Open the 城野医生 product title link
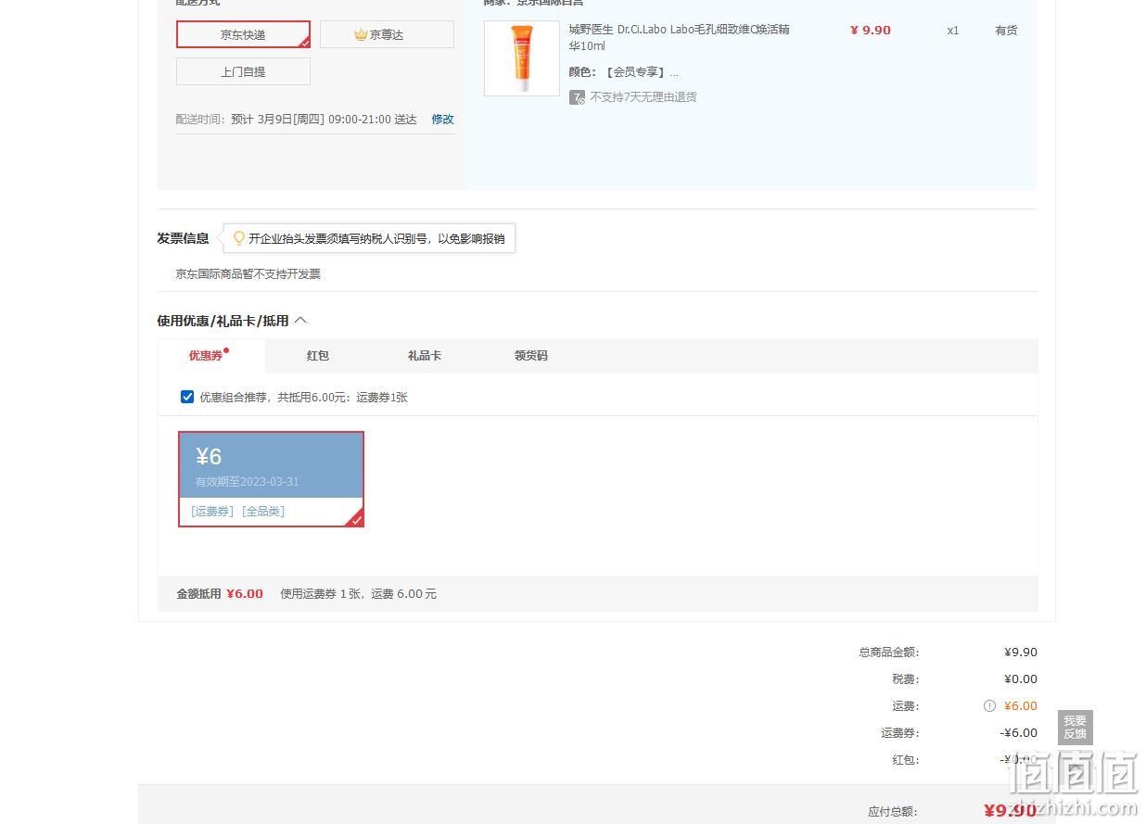 tap(679, 38)
